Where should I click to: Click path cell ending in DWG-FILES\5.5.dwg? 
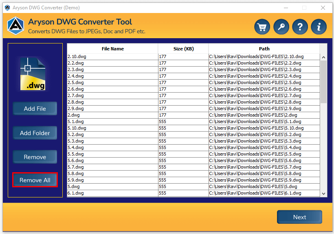[264, 154]
